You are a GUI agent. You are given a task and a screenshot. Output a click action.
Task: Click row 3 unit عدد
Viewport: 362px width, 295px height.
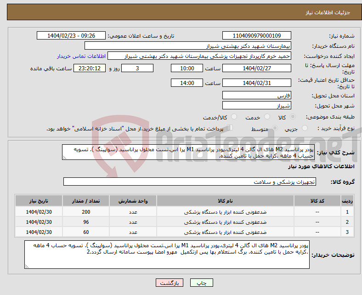[x=133, y=232]
